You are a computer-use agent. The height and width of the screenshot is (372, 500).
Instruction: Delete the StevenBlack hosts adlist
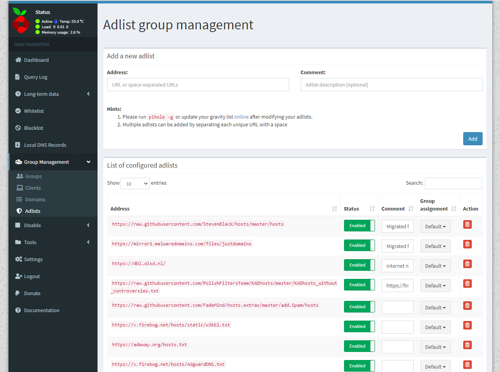click(467, 224)
